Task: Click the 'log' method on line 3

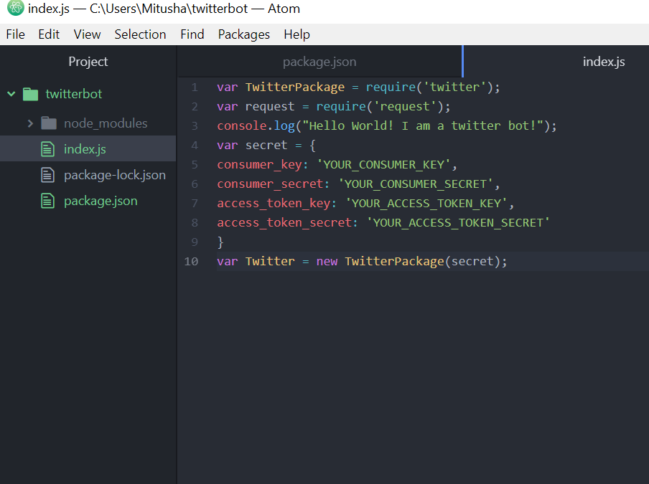Action: [284, 126]
